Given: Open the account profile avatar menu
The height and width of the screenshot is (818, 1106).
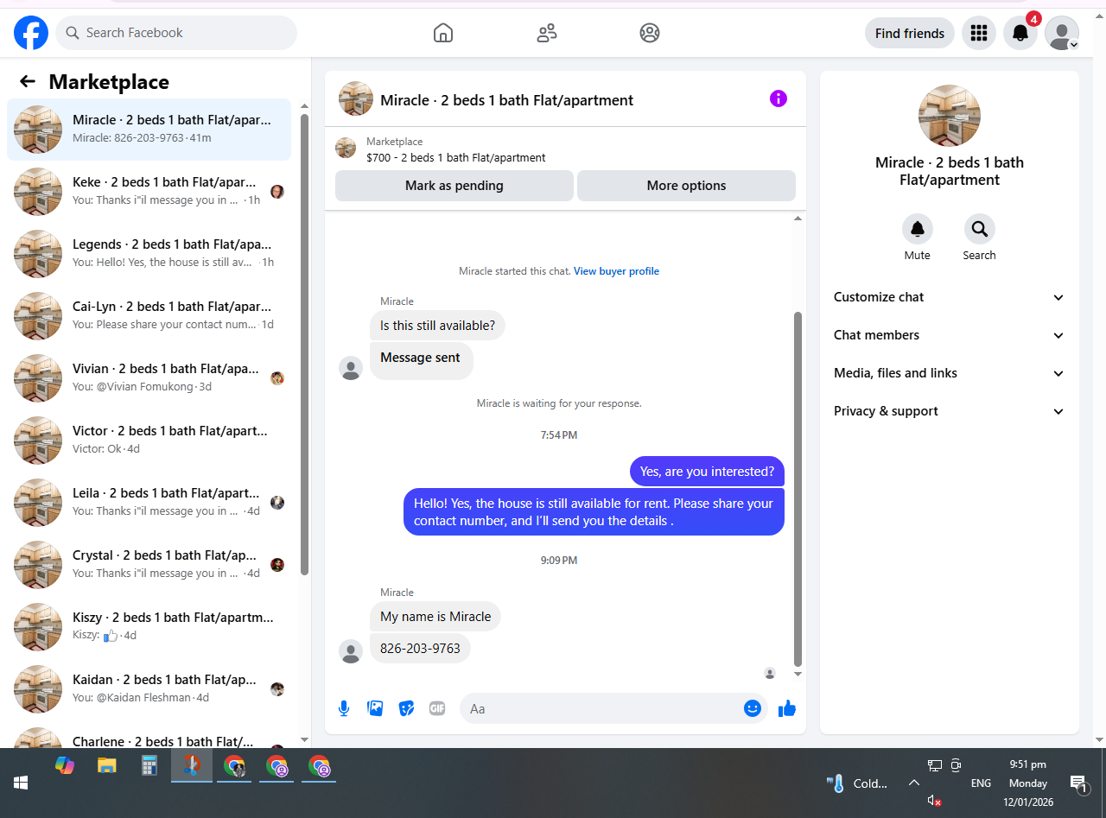Looking at the screenshot, I should (1062, 33).
